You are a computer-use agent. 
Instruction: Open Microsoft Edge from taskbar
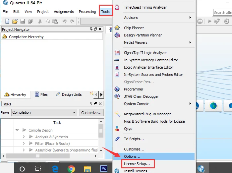55,169
